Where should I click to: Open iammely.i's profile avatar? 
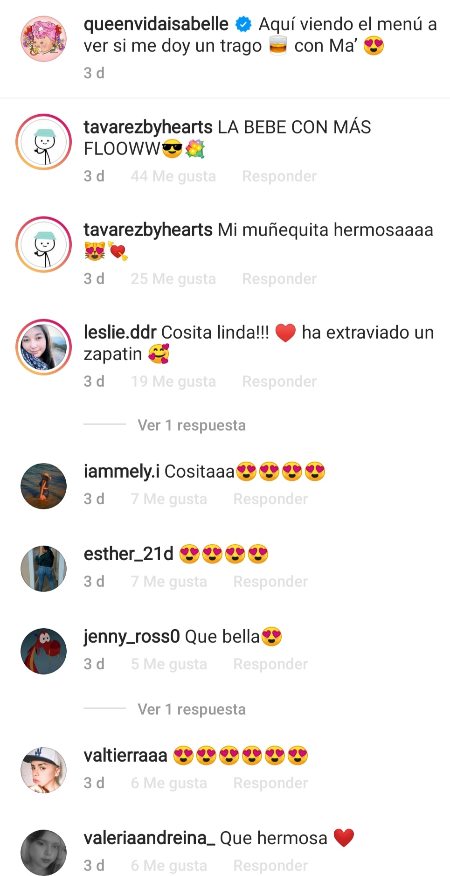pyautogui.click(x=44, y=486)
